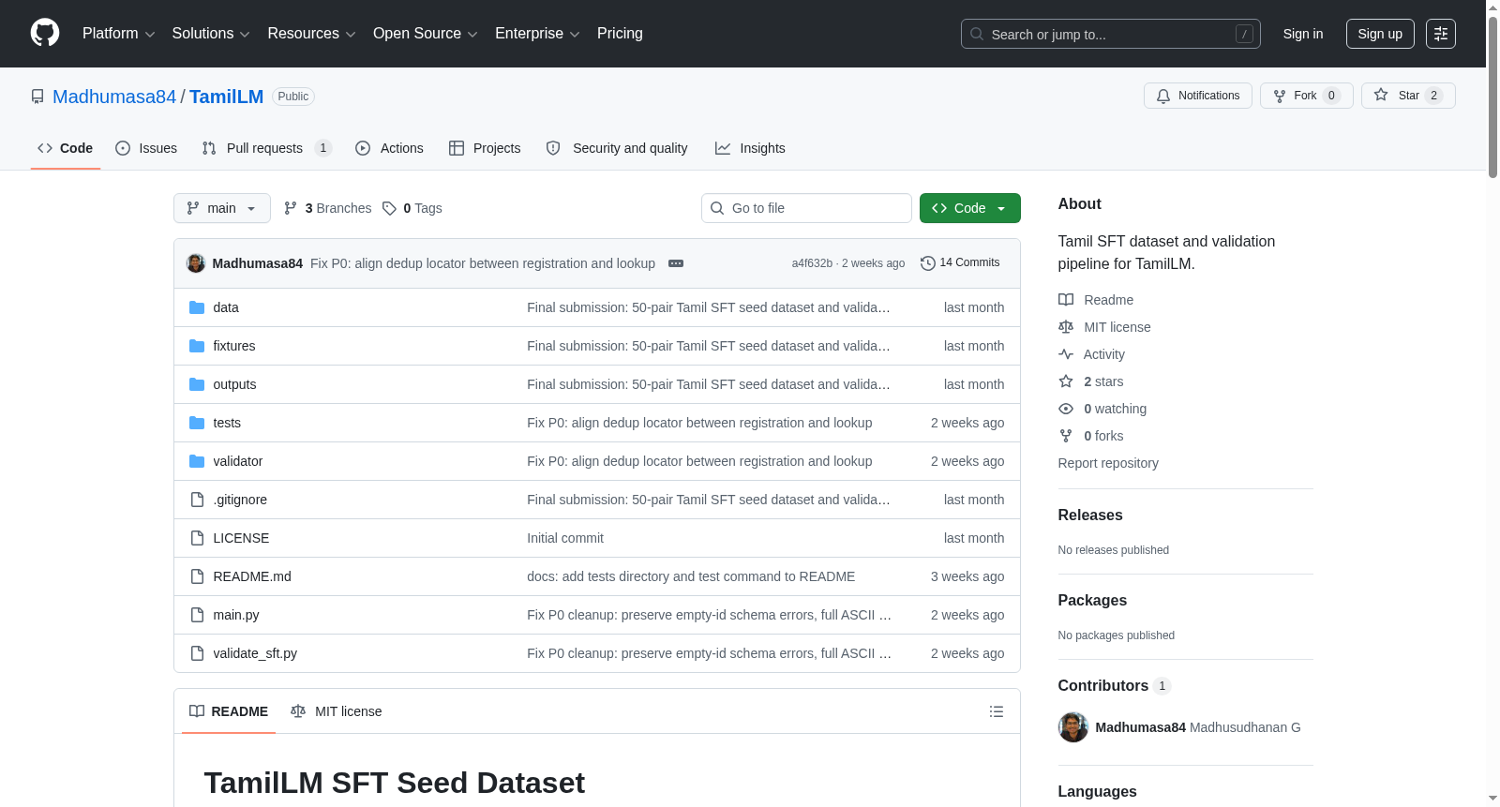
Task: Open 'docs: add tests directory' commit message
Action: pyautogui.click(x=691, y=576)
